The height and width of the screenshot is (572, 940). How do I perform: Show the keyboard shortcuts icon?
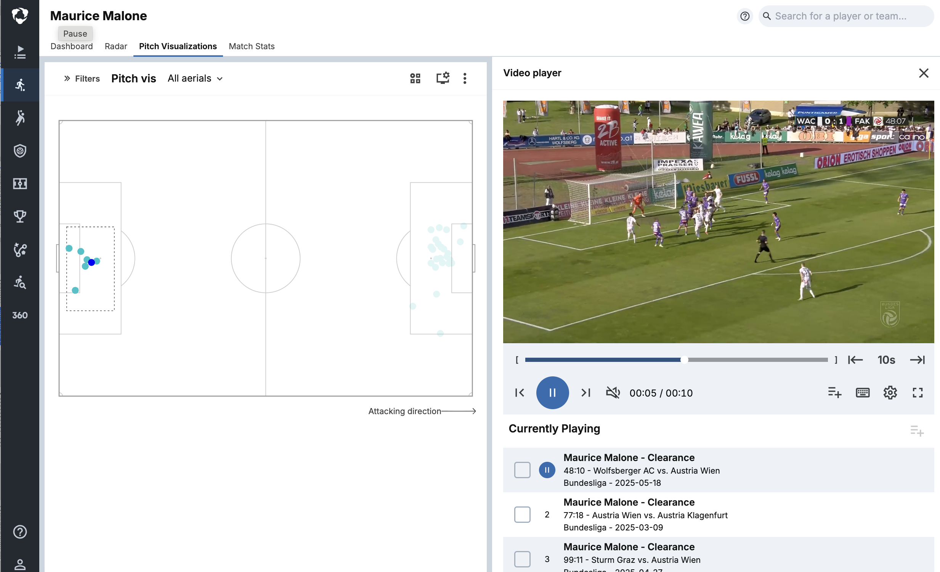click(x=863, y=393)
